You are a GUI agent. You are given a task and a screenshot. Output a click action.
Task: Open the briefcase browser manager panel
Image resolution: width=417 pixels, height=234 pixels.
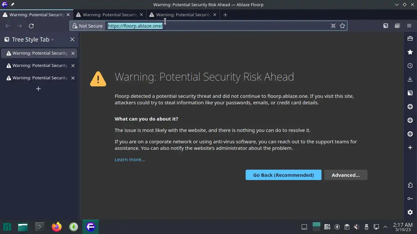pos(410,38)
